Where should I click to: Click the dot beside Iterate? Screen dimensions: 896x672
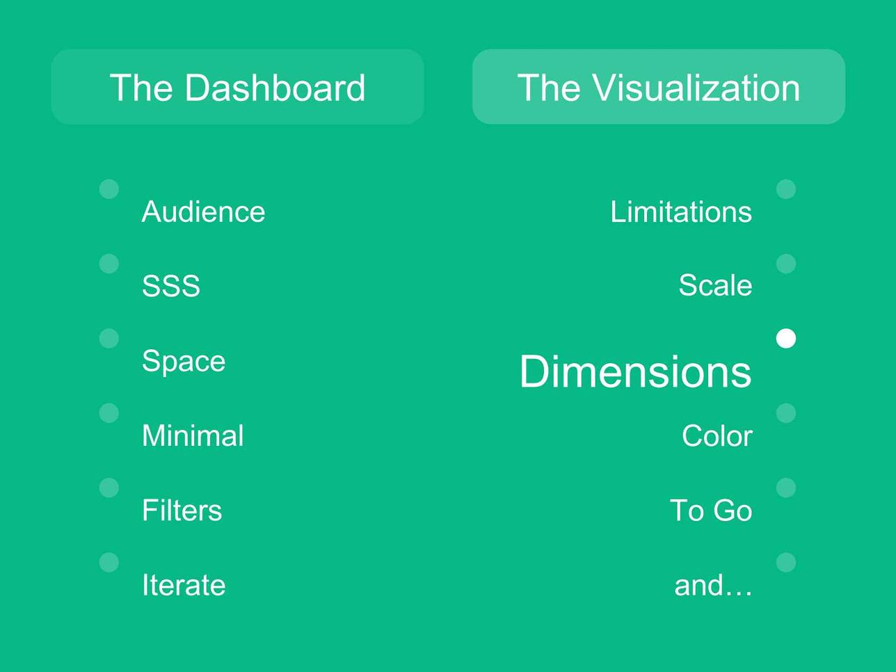pyautogui.click(x=109, y=562)
